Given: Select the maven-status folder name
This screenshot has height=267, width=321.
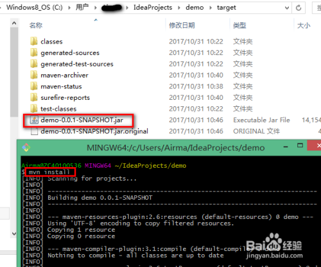Looking at the screenshot, I should tap(61, 86).
